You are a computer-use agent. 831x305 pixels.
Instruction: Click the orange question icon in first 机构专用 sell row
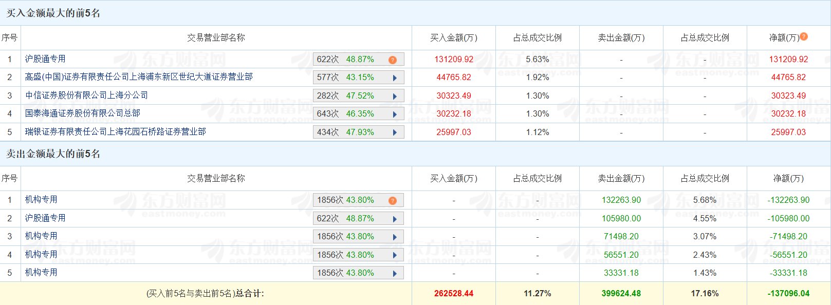(393, 200)
